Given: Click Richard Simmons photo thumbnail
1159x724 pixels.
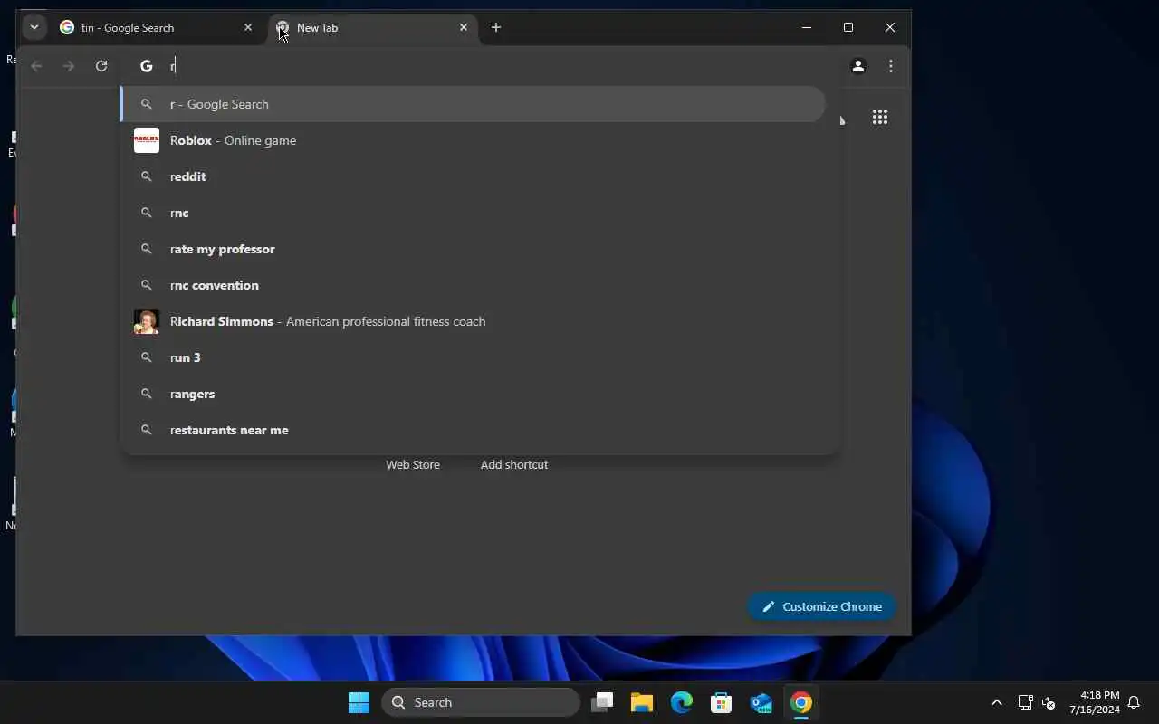Looking at the screenshot, I should pyautogui.click(x=147, y=321).
